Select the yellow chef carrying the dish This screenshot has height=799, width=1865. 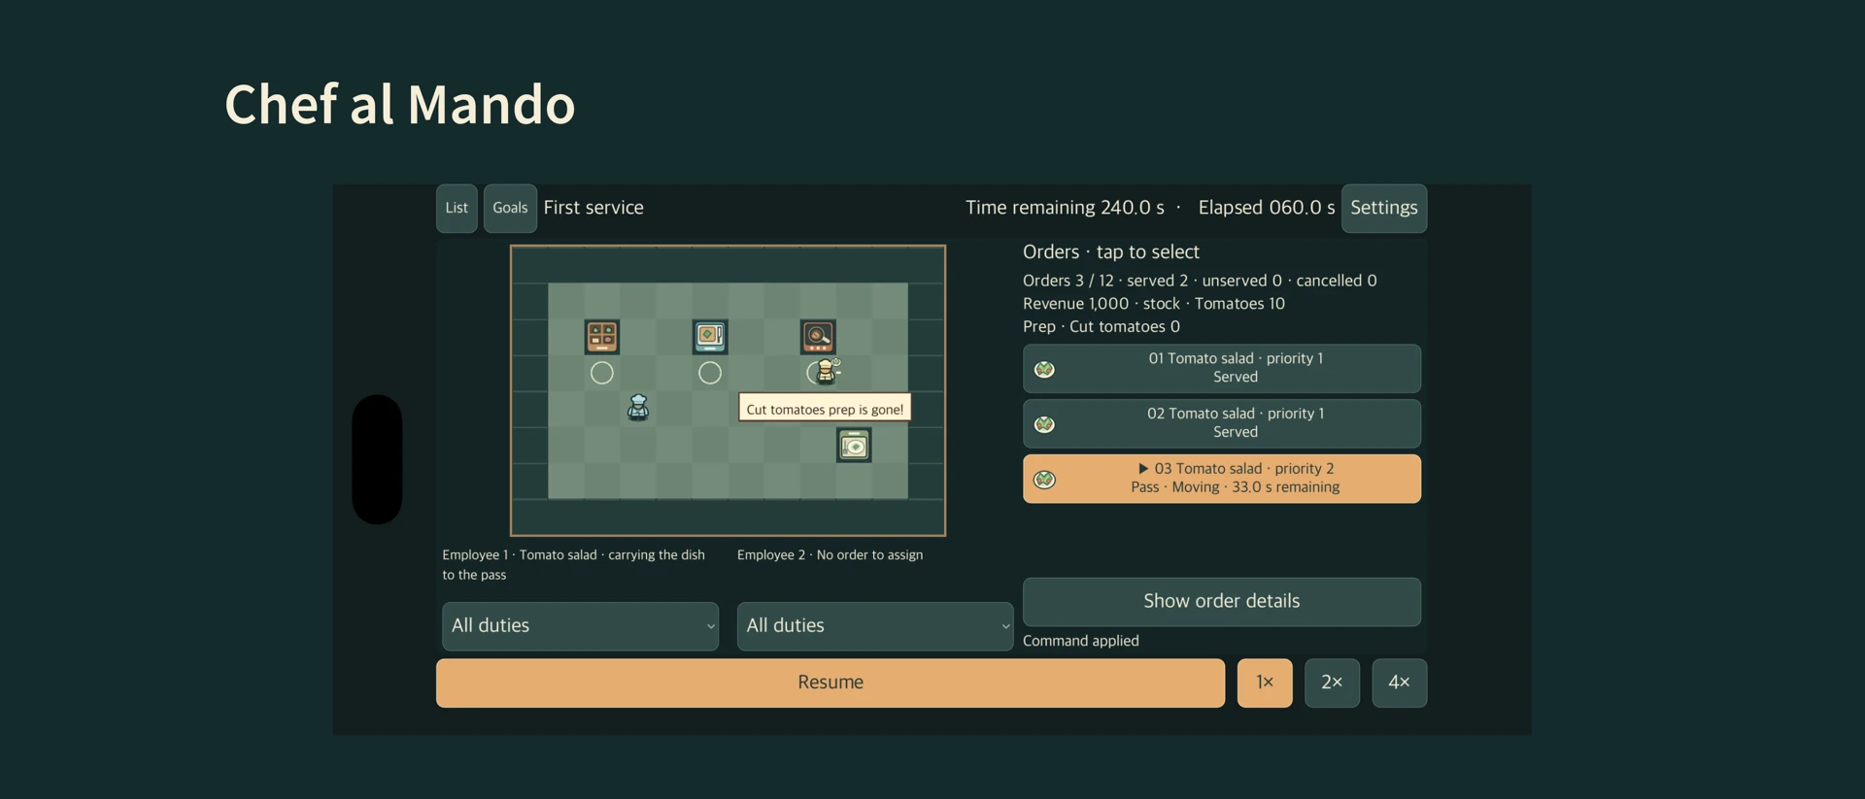pyautogui.click(x=827, y=371)
